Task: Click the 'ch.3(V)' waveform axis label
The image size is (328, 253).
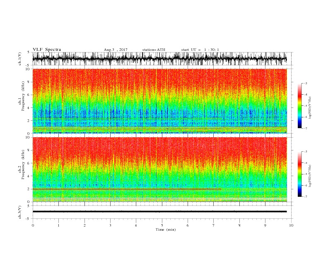Action: pyautogui.click(x=20, y=212)
